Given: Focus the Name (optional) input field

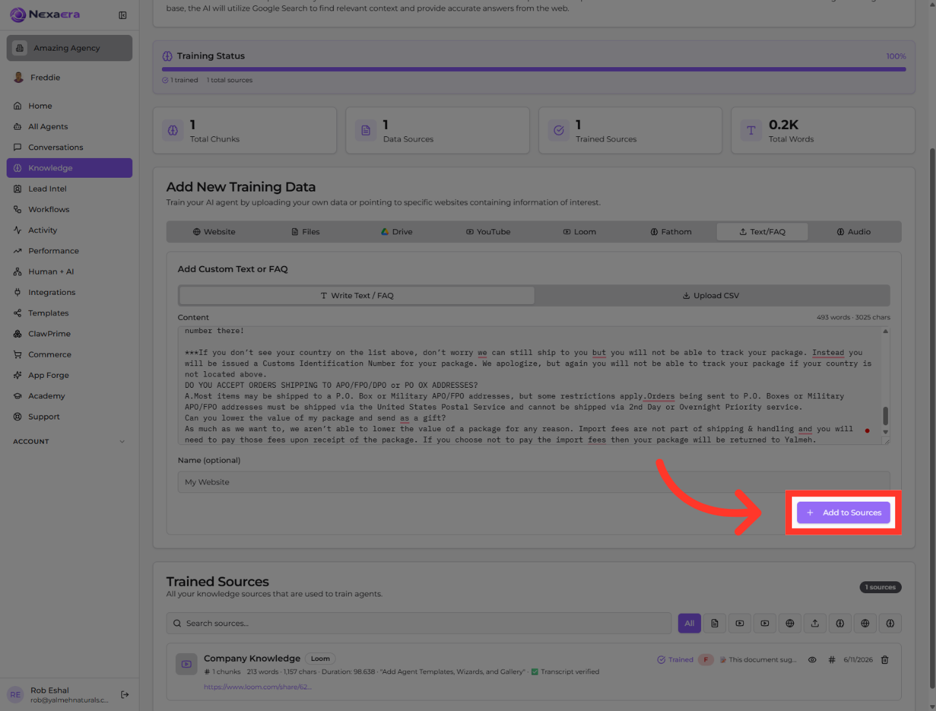Looking at the screenshot, I should [534, 482].
